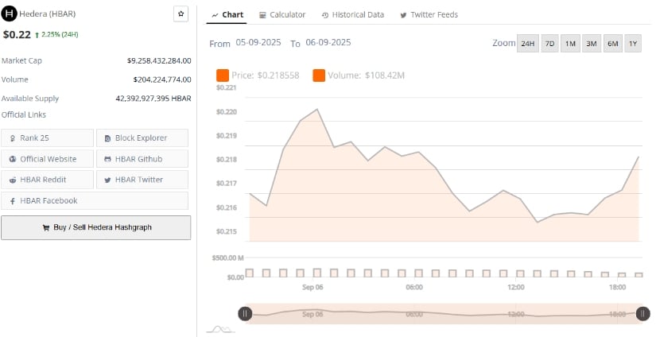Click the Twitter Feeds bird icon

pyautogui.click(x=403, y=15)
